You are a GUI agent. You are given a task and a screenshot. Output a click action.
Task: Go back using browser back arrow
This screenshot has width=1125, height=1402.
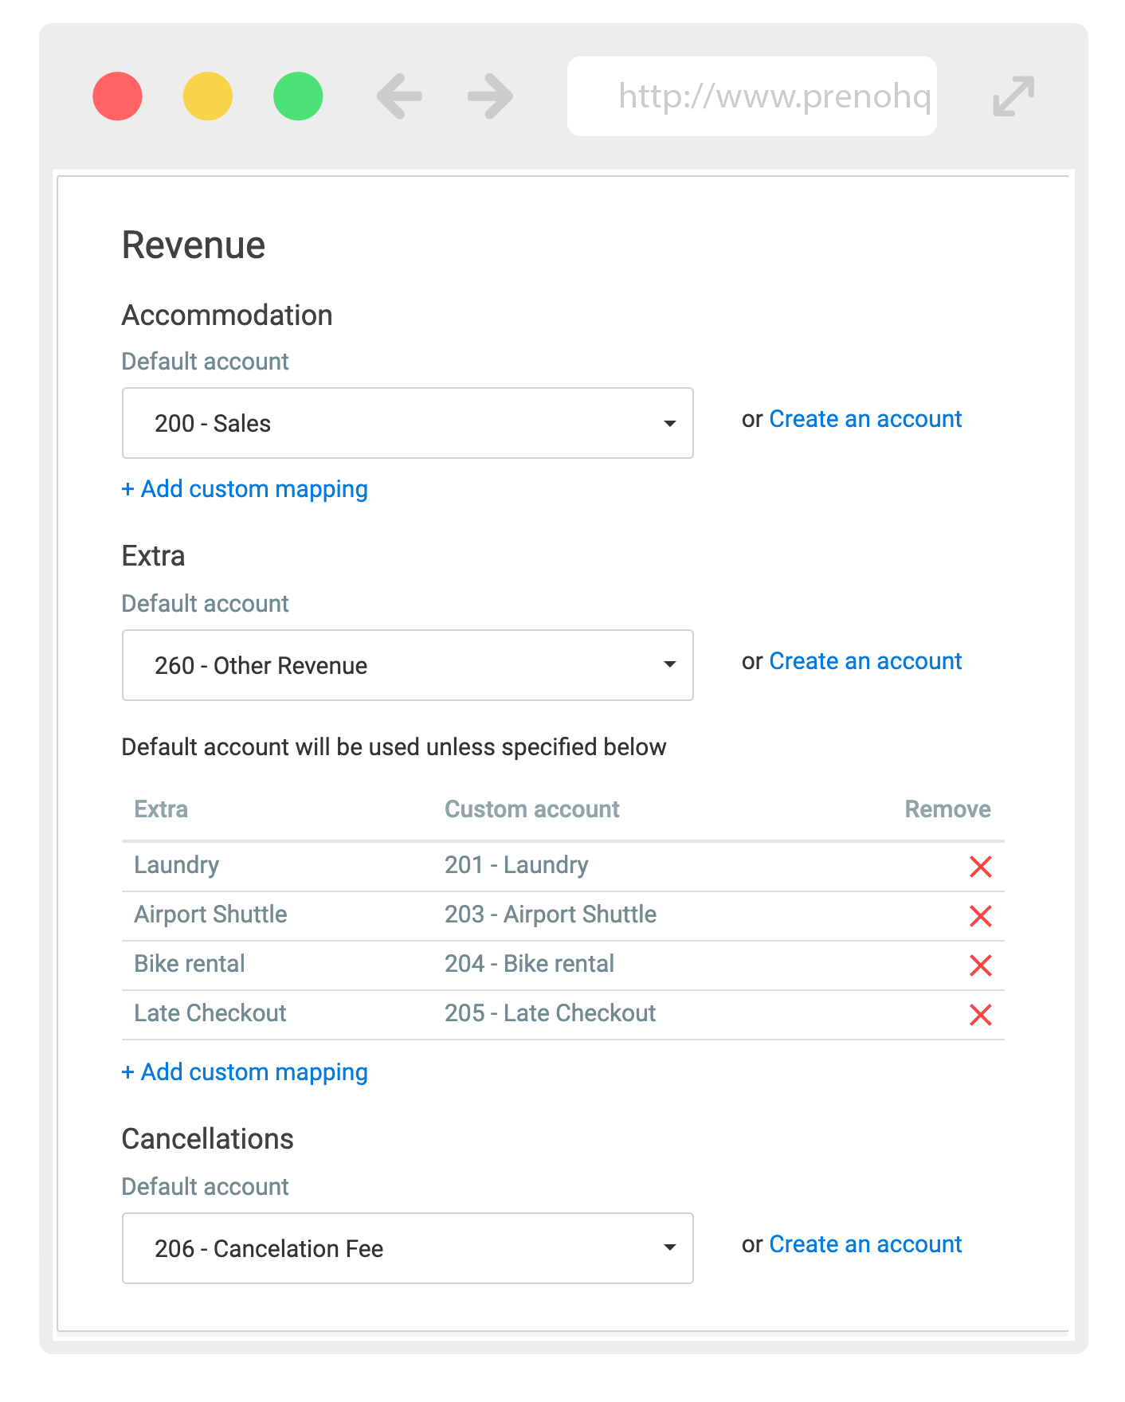[x=399, y=96]
